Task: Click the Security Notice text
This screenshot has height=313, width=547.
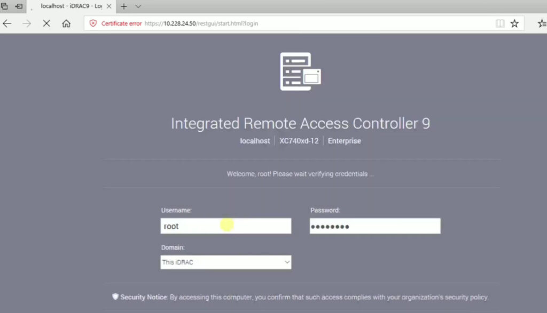Action: (x=304, y=297)
